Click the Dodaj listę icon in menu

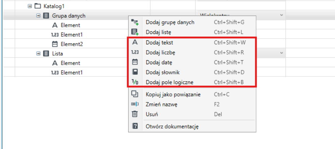tap(135, 32)
